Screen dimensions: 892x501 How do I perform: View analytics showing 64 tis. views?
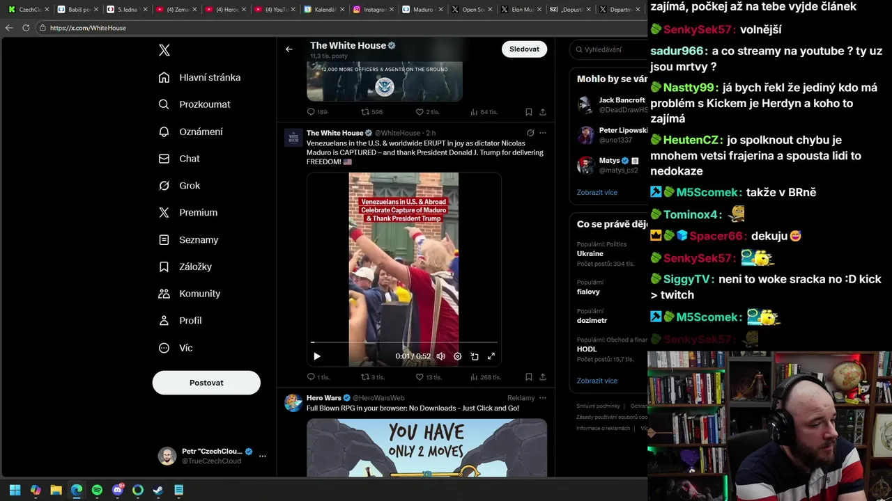tap(484, 112)
